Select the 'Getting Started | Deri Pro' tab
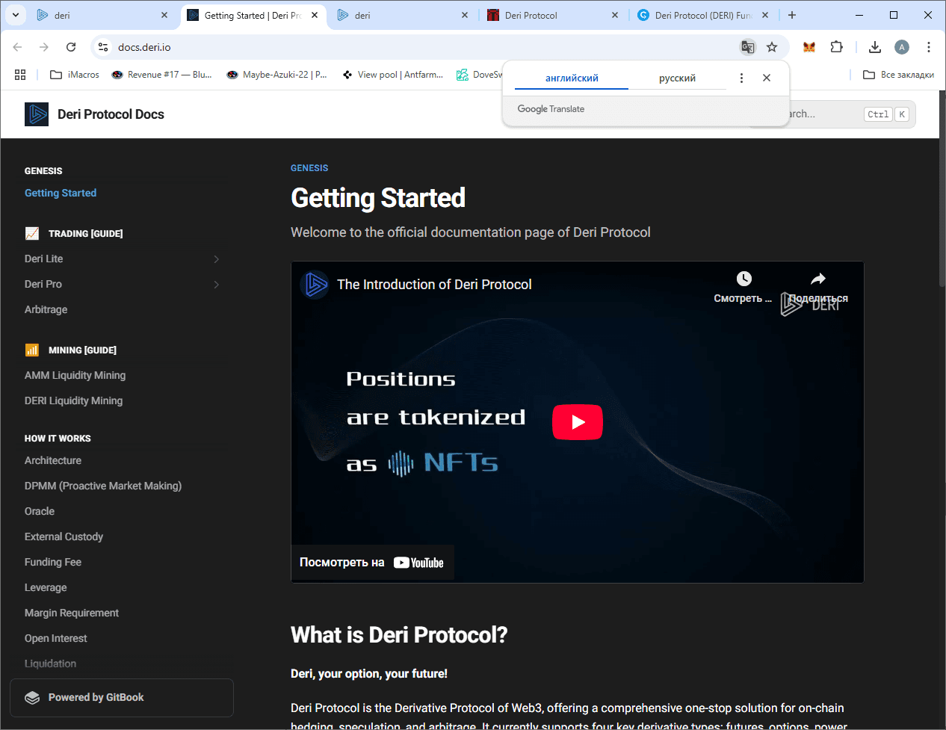The width and height of the screenshot is (946, 730). click(x=253, y=15)
